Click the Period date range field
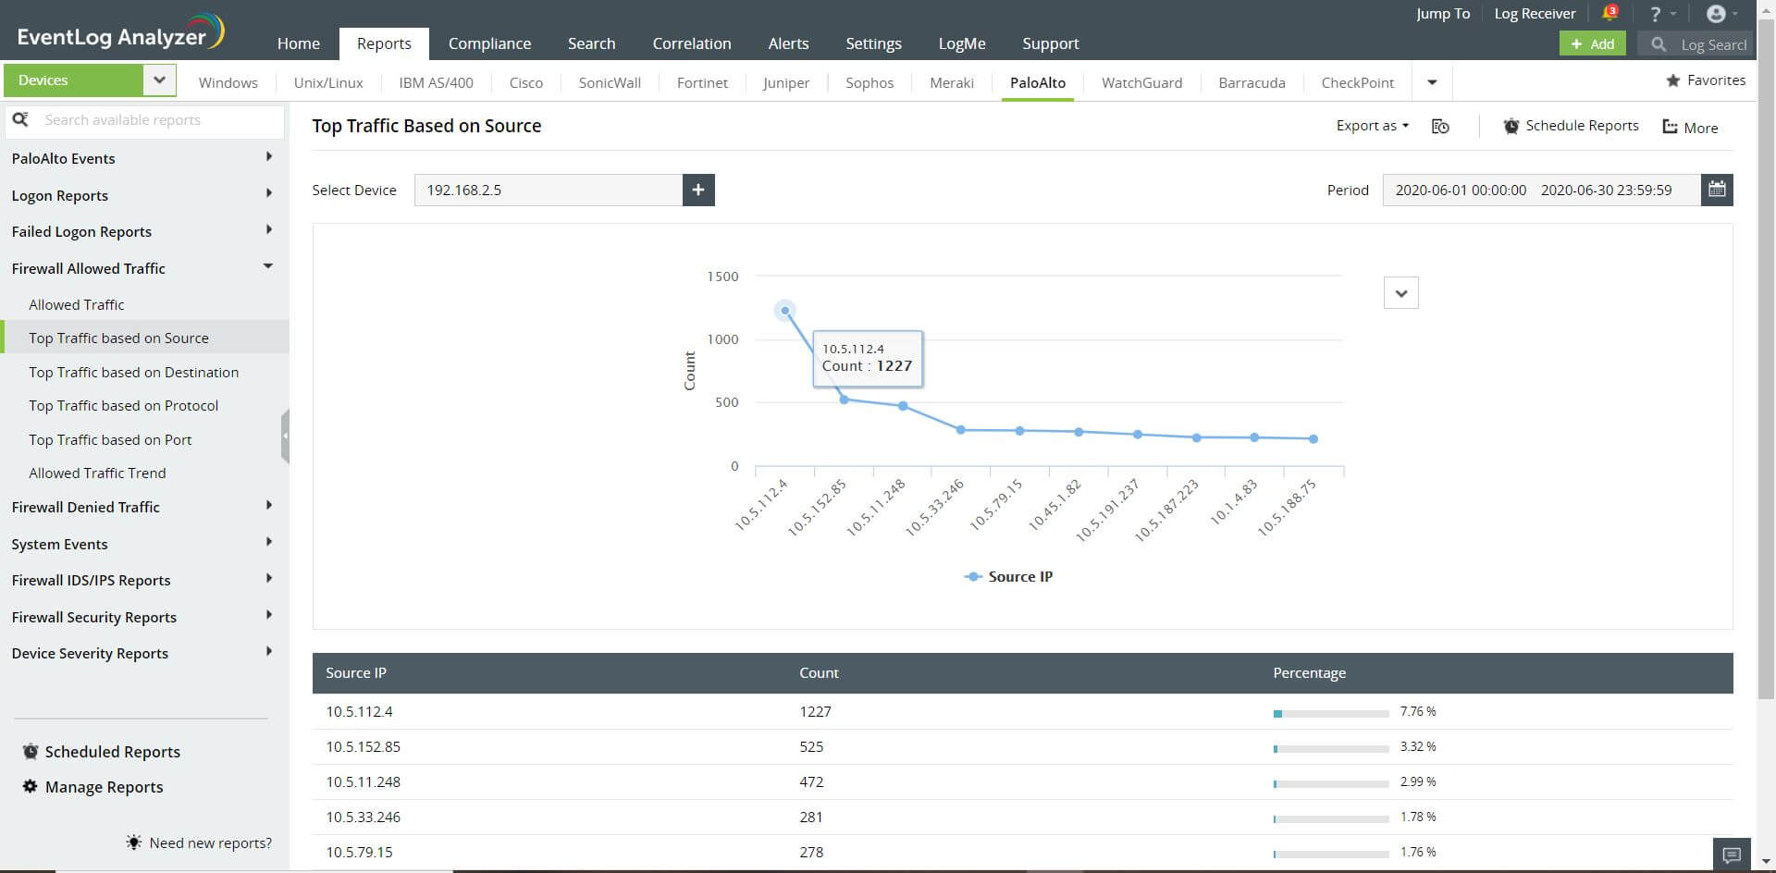The width and height of the screenshot is (1776, 873). click(x=1541, y=190)
